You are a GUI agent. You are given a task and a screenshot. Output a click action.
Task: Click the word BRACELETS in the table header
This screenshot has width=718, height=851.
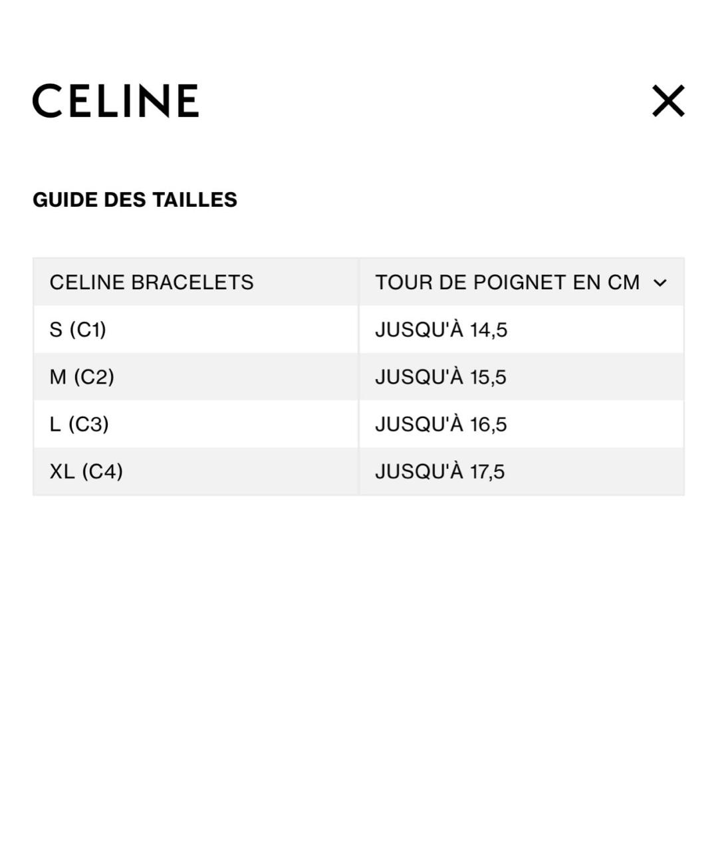tap(193, 283)
